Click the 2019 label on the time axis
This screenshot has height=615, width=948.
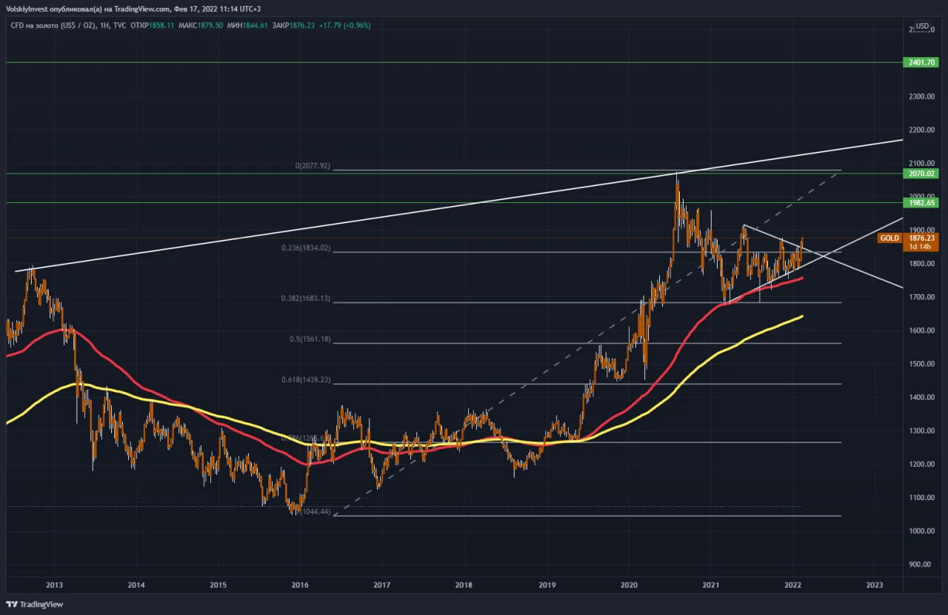[x=547, y=585]
